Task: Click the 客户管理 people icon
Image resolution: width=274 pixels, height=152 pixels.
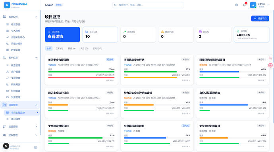Action: pos(8,72)
